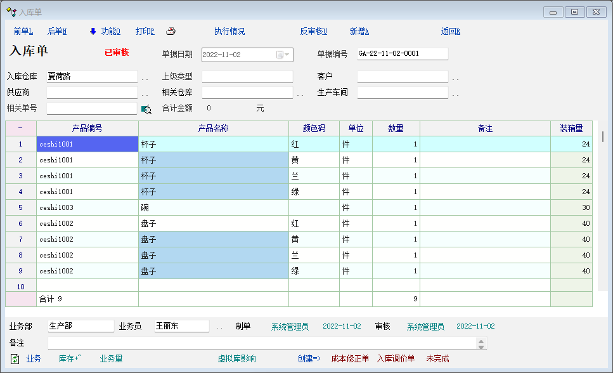
Task: Open the 打印 print menu
Action: (145, 31)
